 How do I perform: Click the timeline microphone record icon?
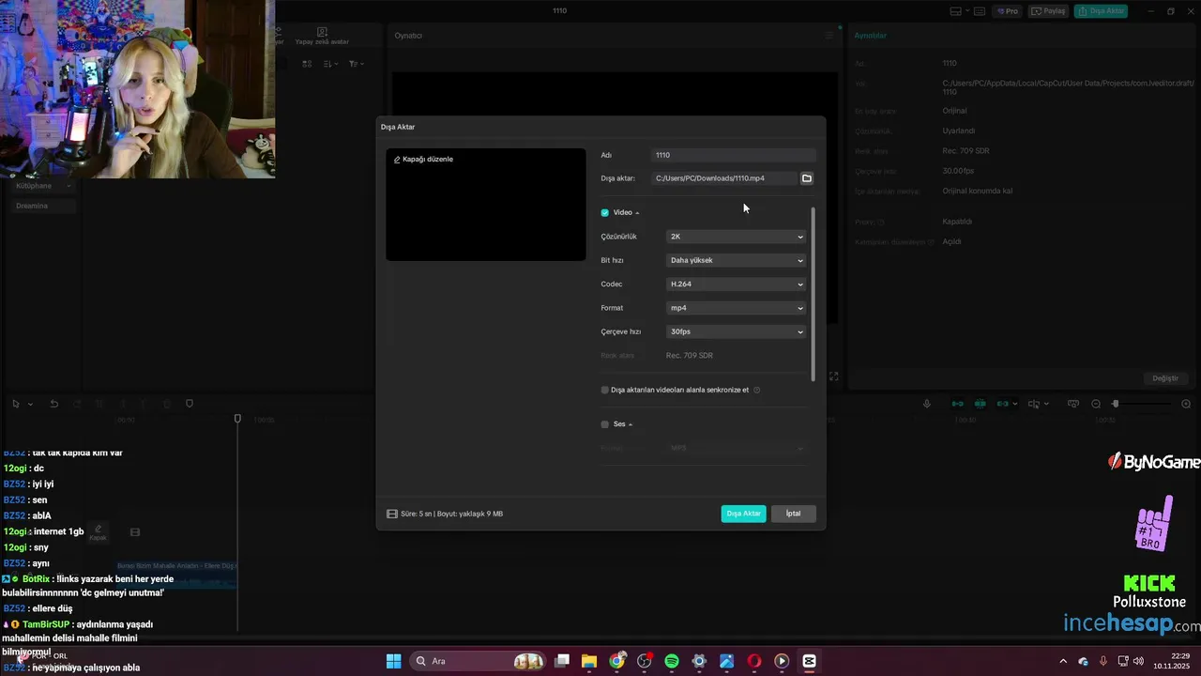coord(927,404)
